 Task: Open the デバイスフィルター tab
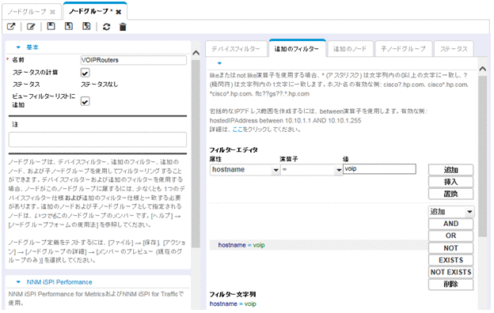click(236, 49)
